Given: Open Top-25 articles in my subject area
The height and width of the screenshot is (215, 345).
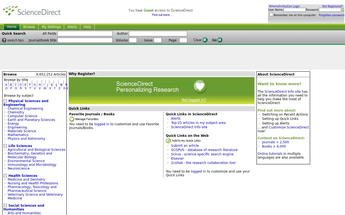Looking at the screenshot, I should click(x=198, y=123).
